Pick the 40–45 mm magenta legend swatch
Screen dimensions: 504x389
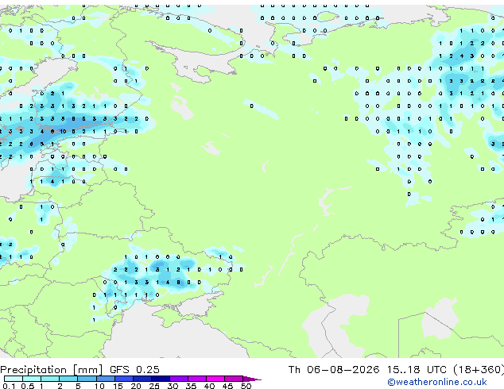215,379
